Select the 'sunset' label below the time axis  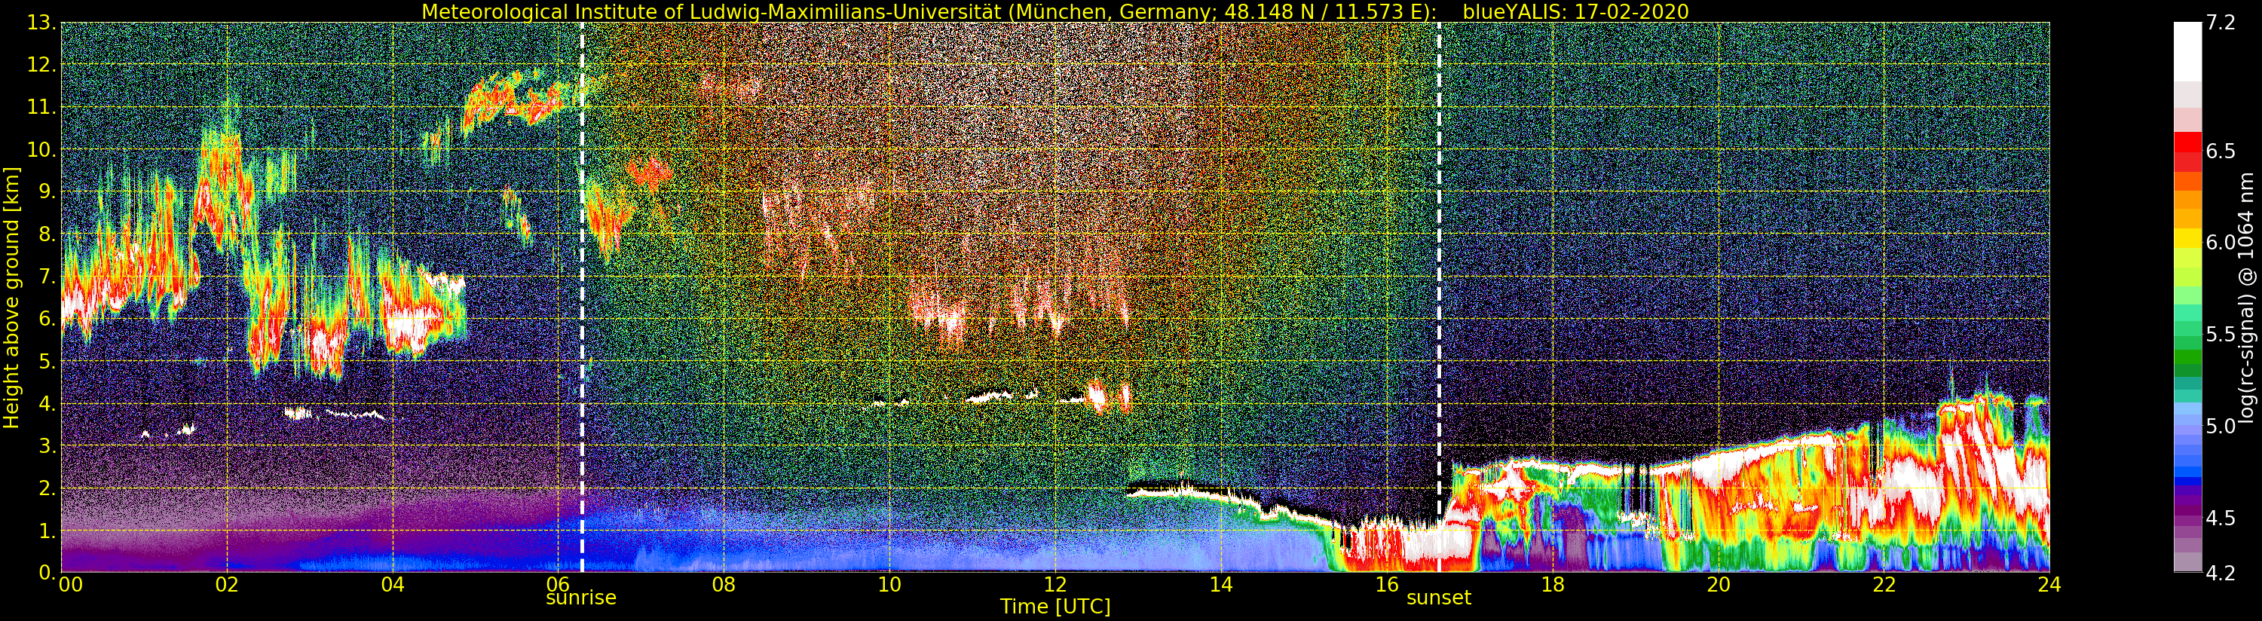point(1438,598)
